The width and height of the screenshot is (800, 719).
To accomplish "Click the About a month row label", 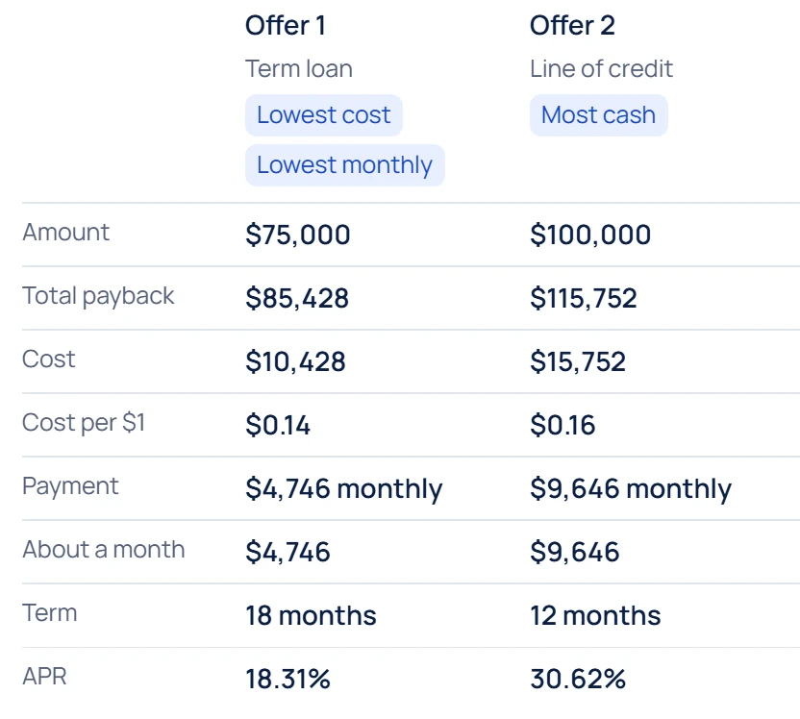I will coord(104,550).
